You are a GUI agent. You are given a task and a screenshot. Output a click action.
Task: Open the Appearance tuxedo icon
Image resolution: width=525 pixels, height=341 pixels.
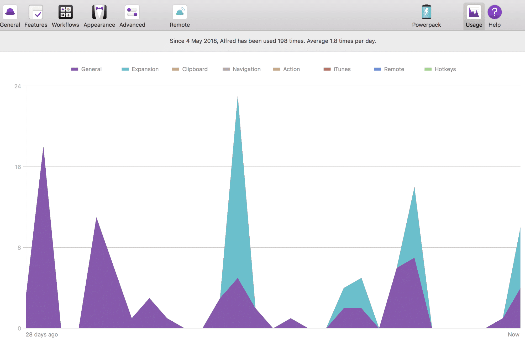pos(99,12)
